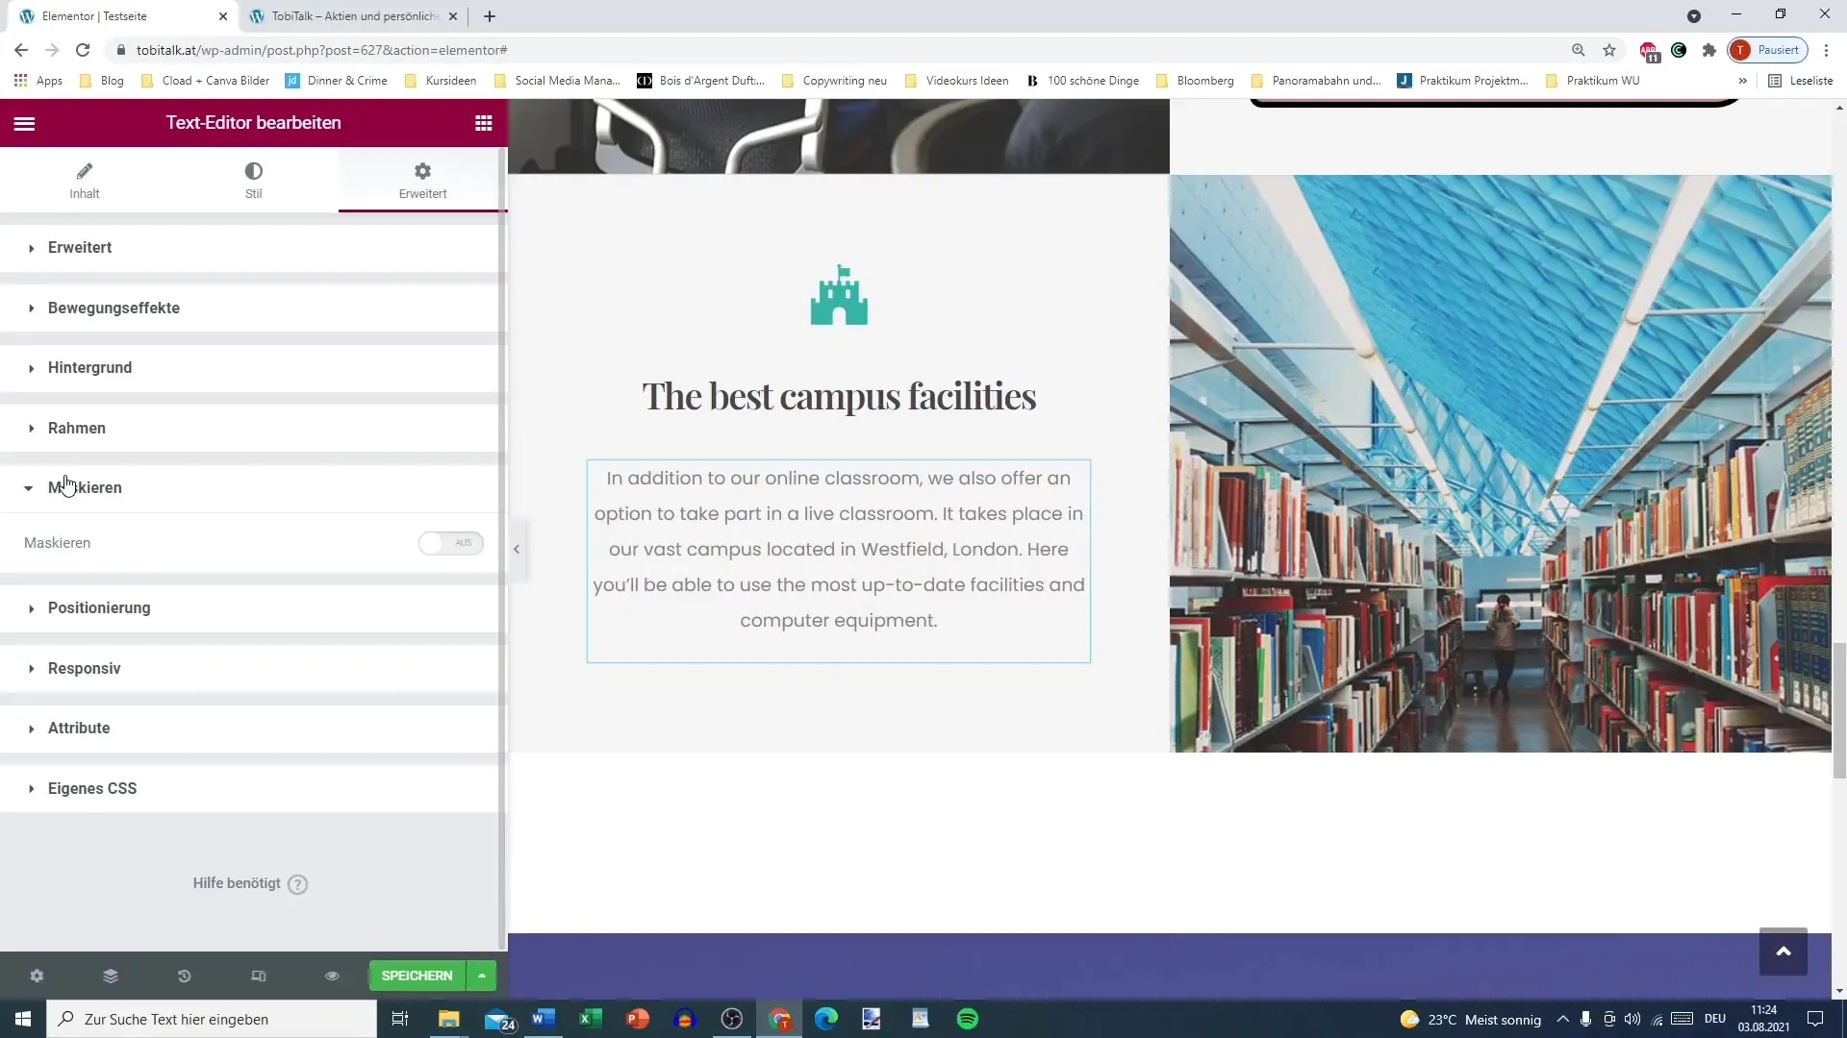Viewport: 1847px width, 1038px height.
Task: Open Microsoft Edge from the taskbar
Action: pos(826,1019)
